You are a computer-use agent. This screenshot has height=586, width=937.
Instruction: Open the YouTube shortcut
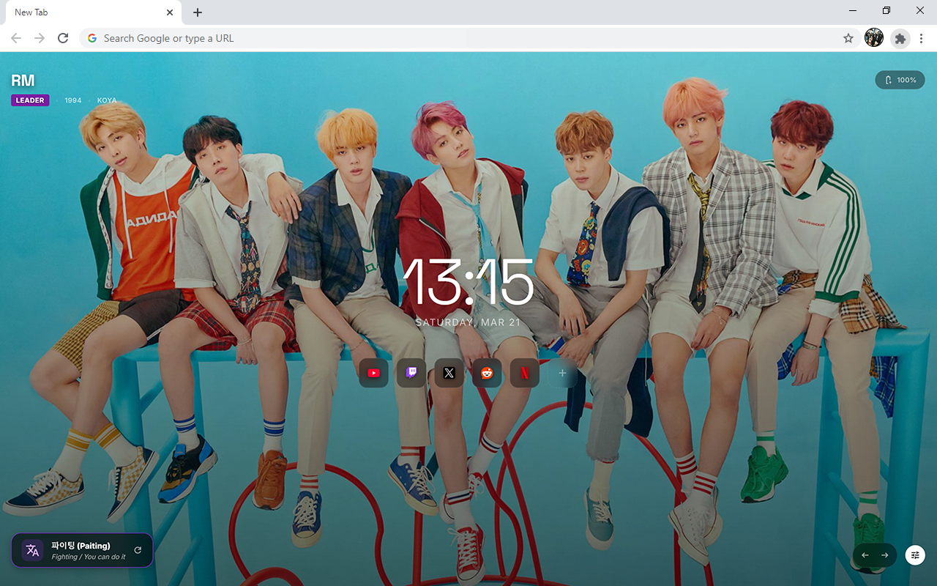(373, 374)
